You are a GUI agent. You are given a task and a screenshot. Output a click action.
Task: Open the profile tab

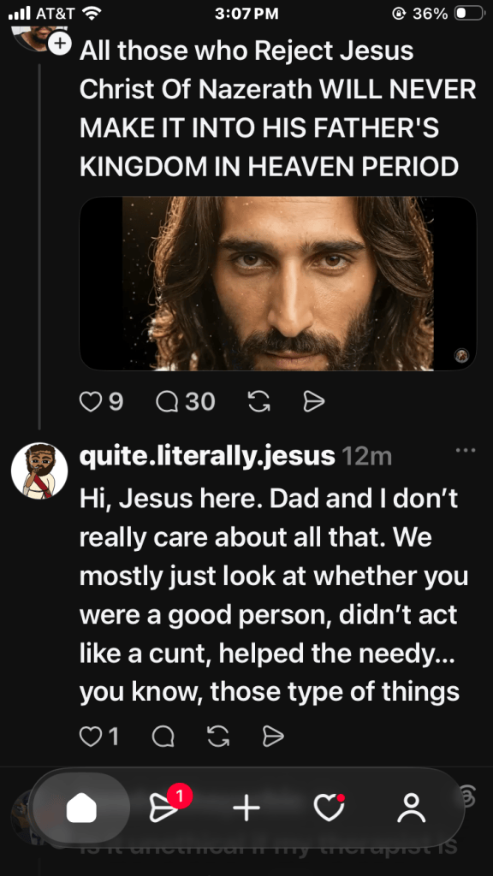(412, 808)
